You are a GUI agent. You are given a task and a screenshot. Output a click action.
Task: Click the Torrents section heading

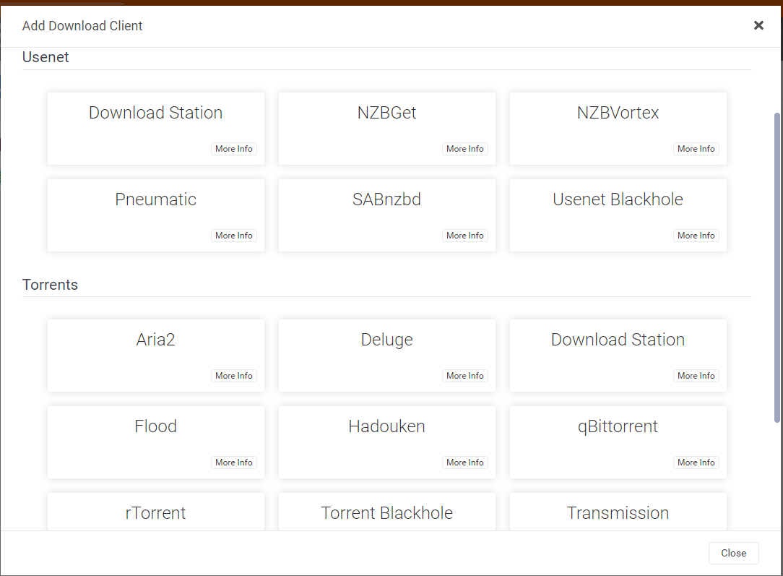pyautogui.click(x=50, y=285)
